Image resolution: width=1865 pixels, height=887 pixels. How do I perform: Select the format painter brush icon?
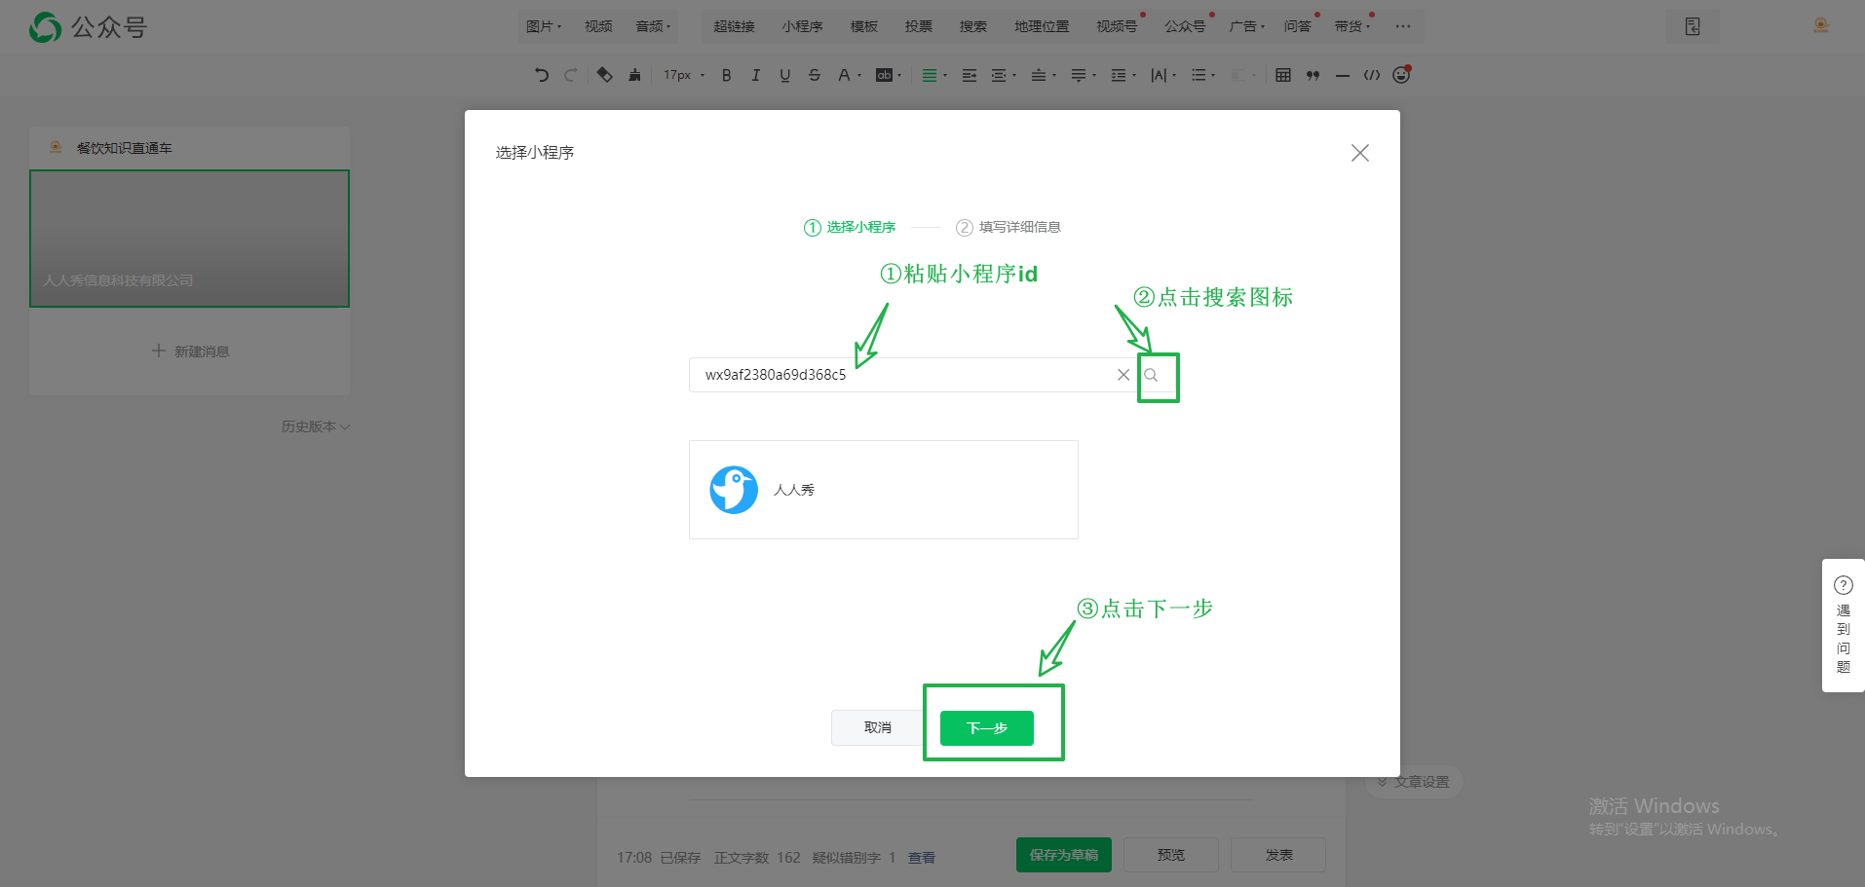tap(635, 75)
